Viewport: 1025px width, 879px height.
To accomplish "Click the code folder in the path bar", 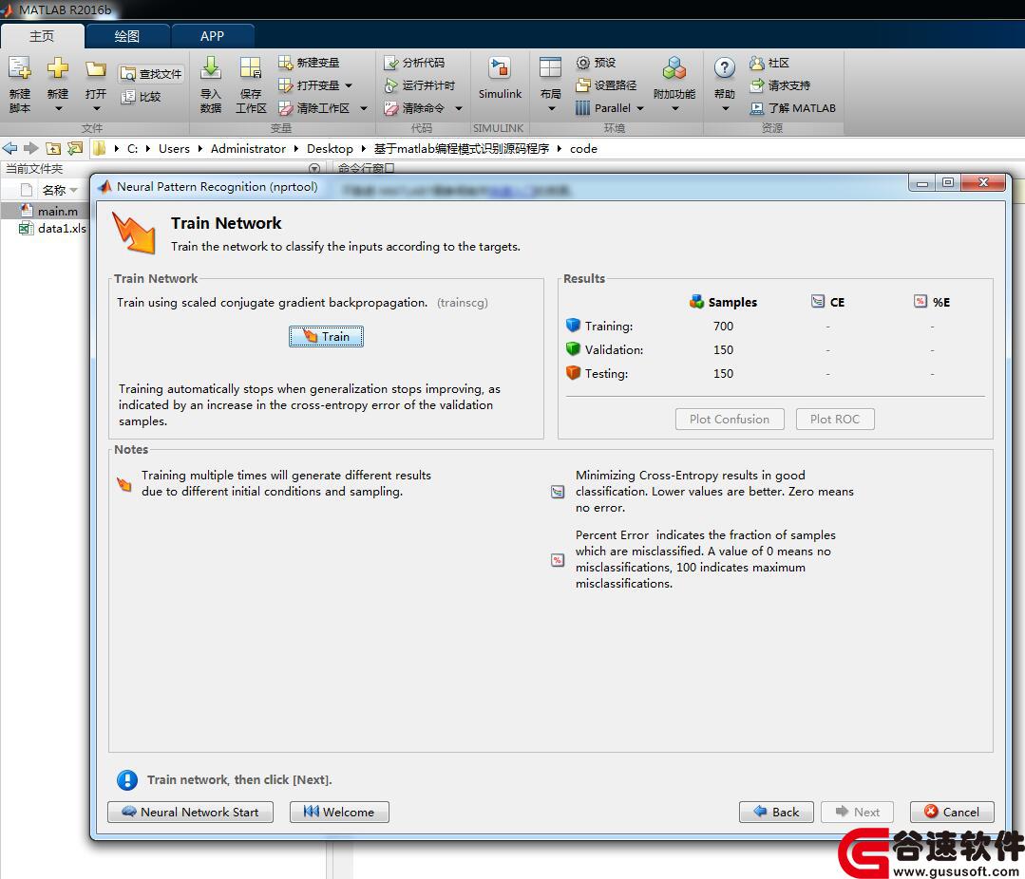I will point(583,149).
